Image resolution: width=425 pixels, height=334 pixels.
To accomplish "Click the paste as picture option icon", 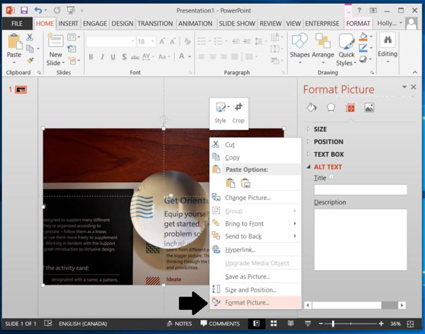I will [246, 183].
